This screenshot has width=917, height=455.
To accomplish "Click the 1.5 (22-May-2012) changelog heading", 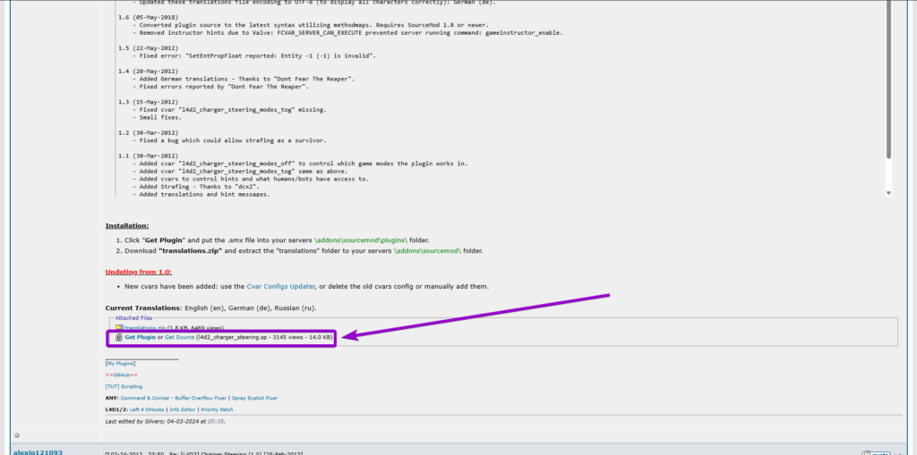I will (x=148, y=48).
